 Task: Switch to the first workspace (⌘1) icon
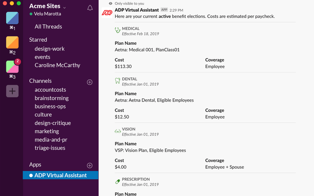tap(12, 18)
